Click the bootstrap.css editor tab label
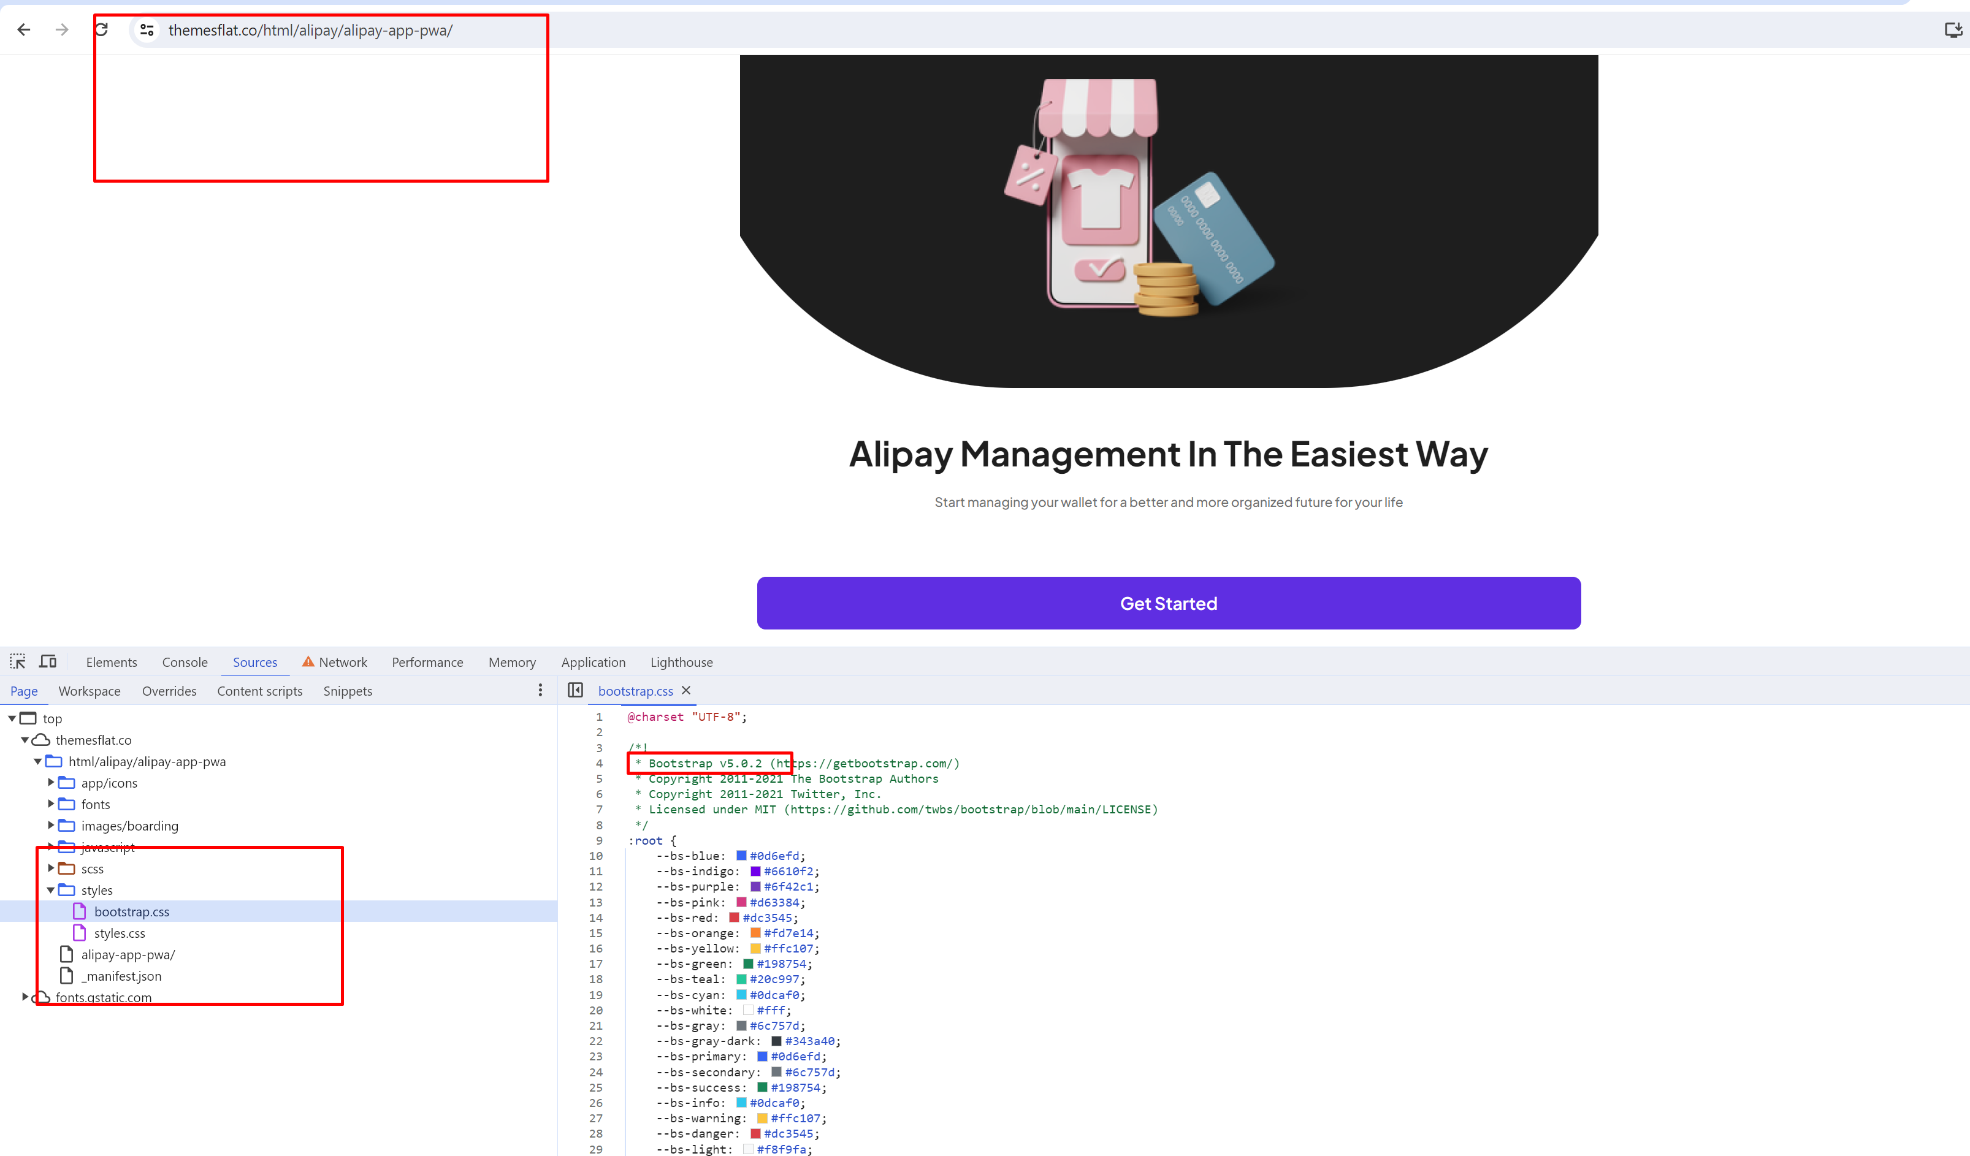Screen dimensions: 1970x1156 [635, 691]
